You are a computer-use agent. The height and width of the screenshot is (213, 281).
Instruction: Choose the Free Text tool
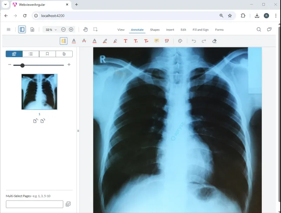click(x=125, y=41)
